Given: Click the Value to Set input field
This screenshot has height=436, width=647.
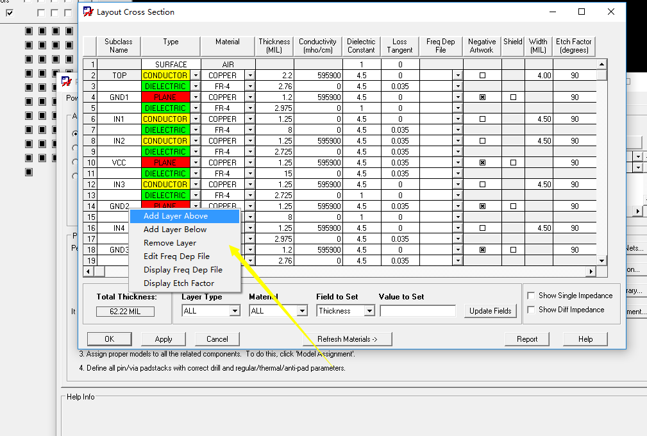Looking at the screenshot, I should coord(417,311).
